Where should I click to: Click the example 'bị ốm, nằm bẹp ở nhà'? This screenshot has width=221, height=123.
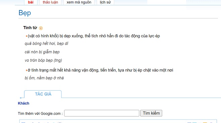[x=44, y=78]
